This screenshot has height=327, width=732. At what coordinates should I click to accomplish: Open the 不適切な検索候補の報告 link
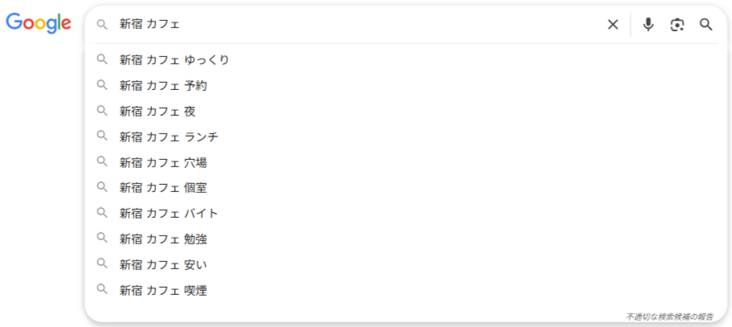coord(668,317)
